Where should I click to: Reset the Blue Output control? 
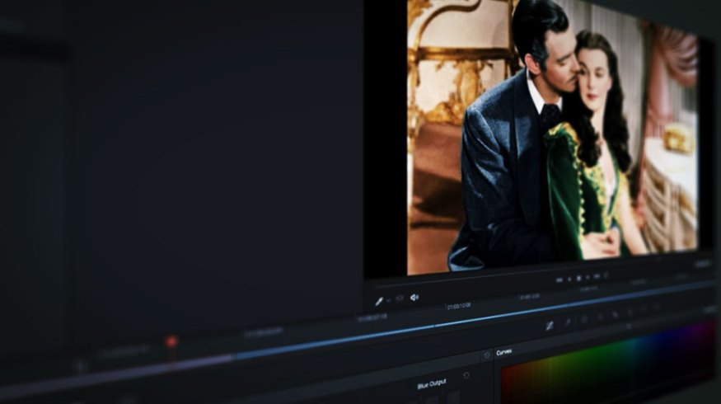466,376
